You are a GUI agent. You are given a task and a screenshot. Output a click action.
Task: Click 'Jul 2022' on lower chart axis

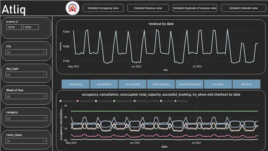pos(196,143)
